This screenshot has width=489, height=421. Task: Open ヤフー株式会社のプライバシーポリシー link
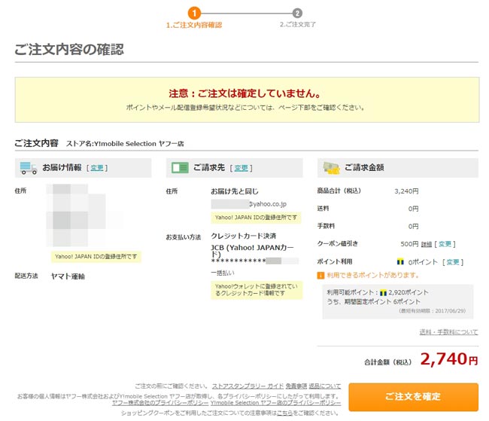[x=160, y=403]
